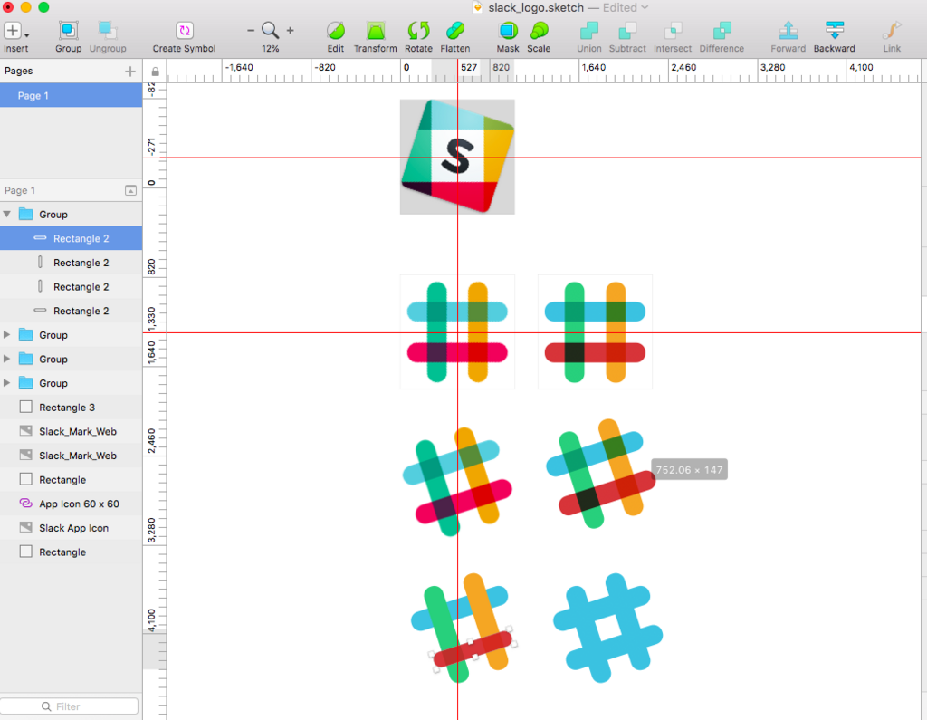
Task: Select the App Icon 60 x 60 symbol layer
Action: 71,504
